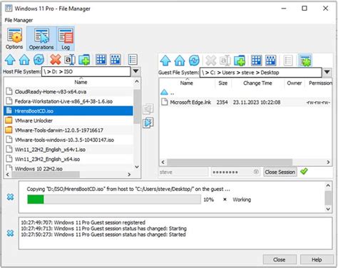Image resolution: width=338 pixels, height=268 pixels.
Task: Click host list vertical scrollbar up arrow
Action: [x=137, y=82]
